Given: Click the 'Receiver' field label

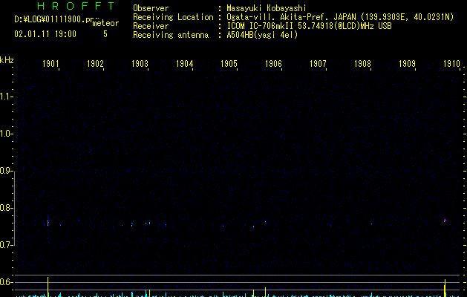Looking at the screenshot, I should (151, 26).
